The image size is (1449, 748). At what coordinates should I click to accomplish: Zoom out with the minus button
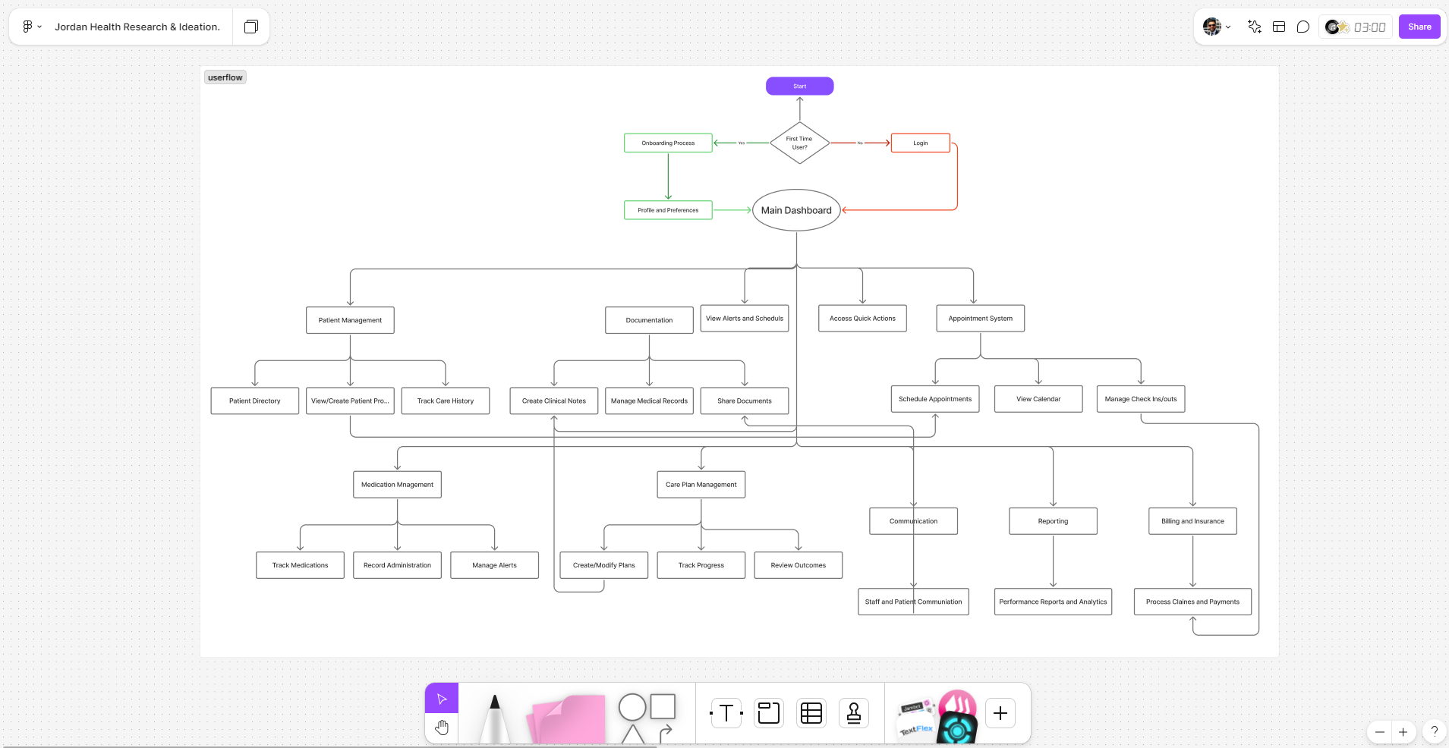[x=1380, y=732]
